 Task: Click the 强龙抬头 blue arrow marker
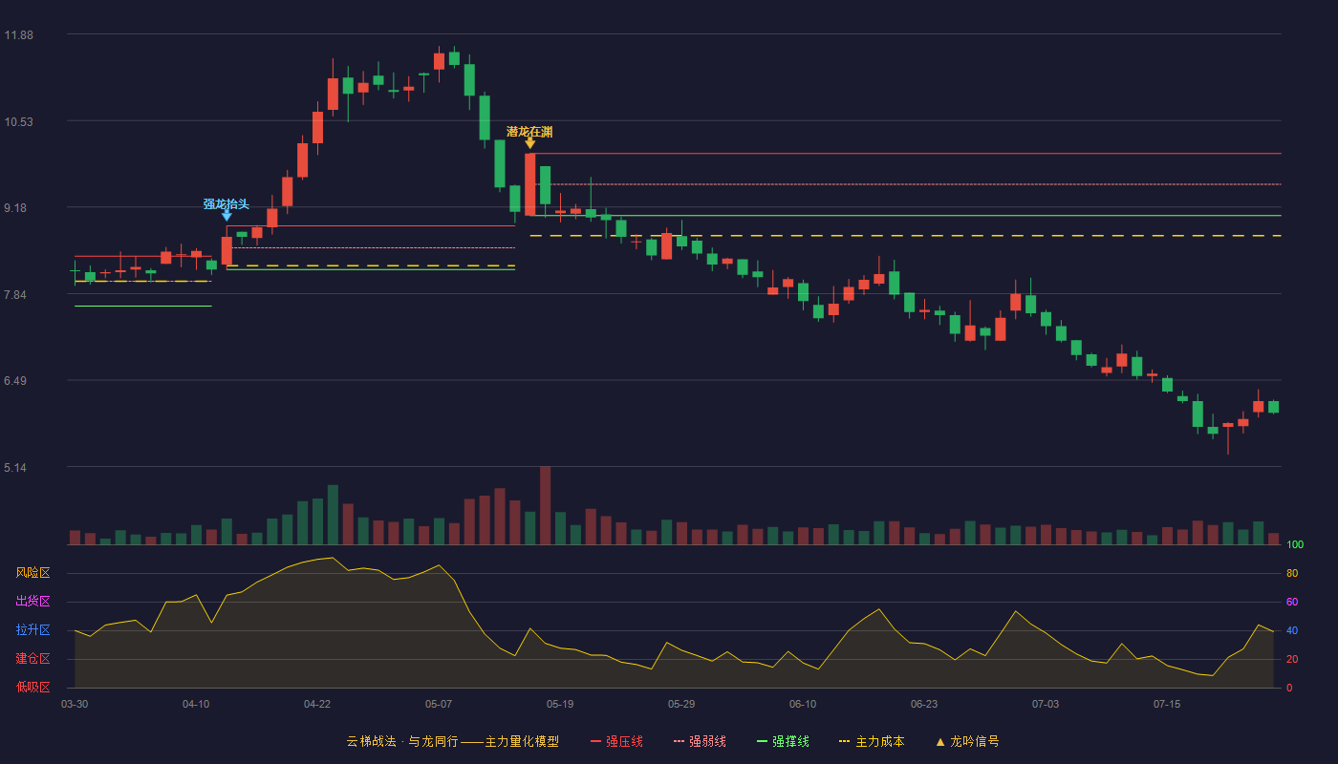[x=227, y=216]
